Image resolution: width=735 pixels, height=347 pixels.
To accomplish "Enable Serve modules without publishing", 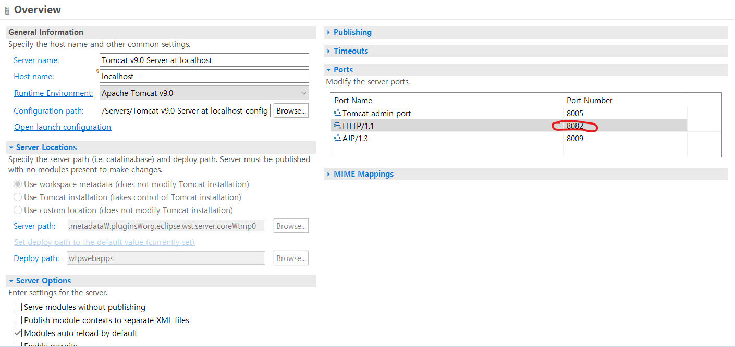I will pyautogui.click(x=18, y=307).
